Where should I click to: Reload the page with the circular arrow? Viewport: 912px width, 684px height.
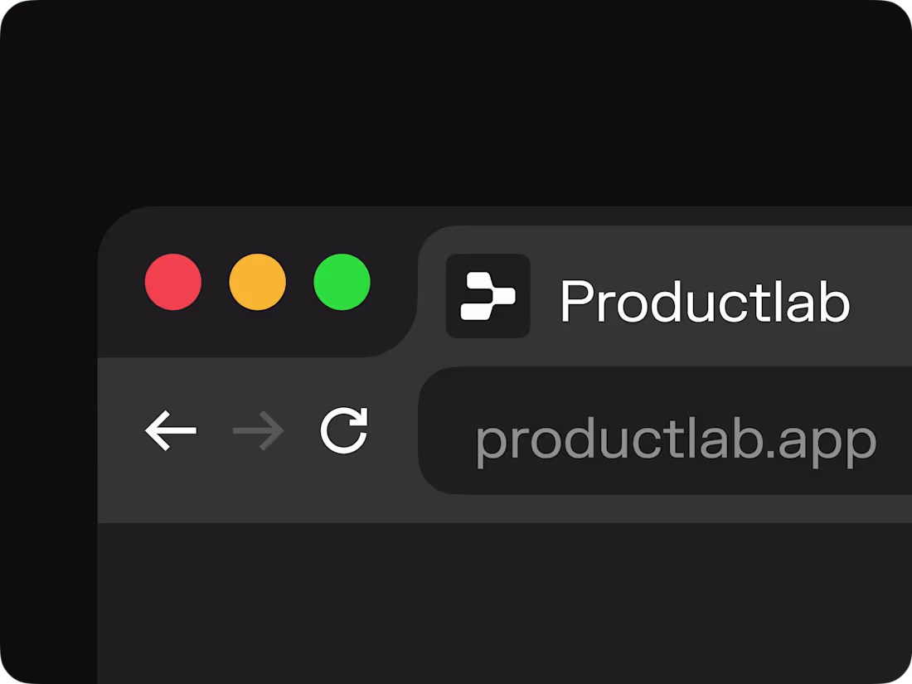coord(344,430)
